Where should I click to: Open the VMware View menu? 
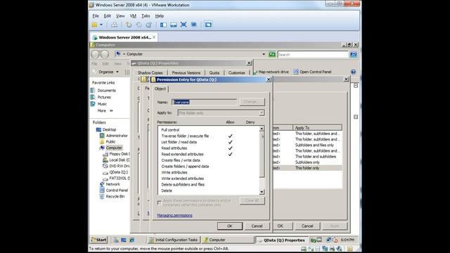click(120, 15)
